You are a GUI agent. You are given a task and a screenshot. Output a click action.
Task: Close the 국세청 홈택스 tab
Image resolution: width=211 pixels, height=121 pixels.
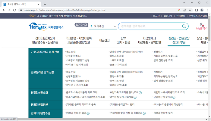39,5
